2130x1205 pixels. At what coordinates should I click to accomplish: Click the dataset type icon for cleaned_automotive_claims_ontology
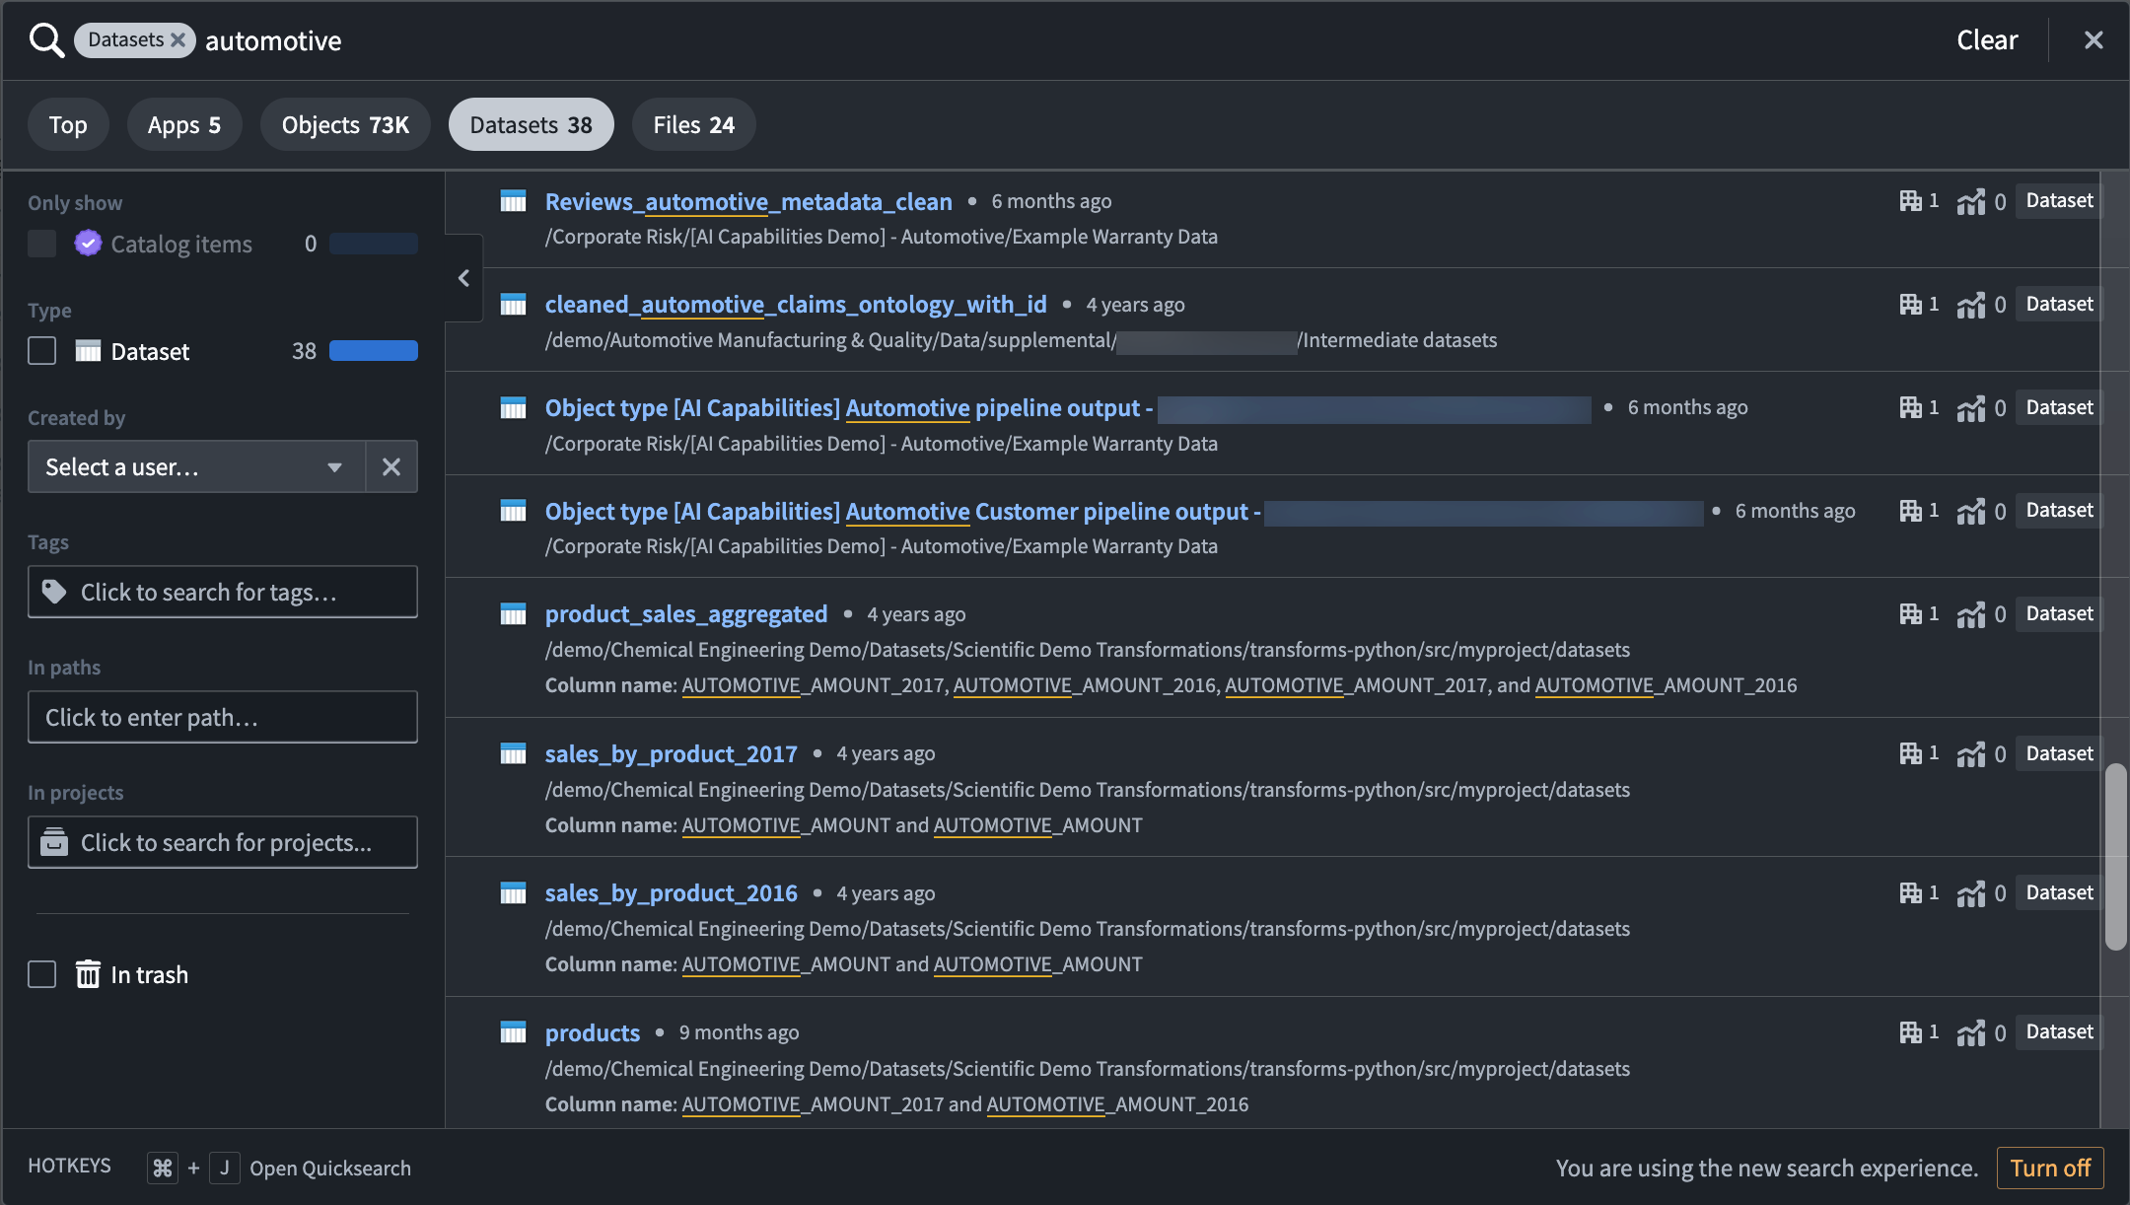coord(514,303)
